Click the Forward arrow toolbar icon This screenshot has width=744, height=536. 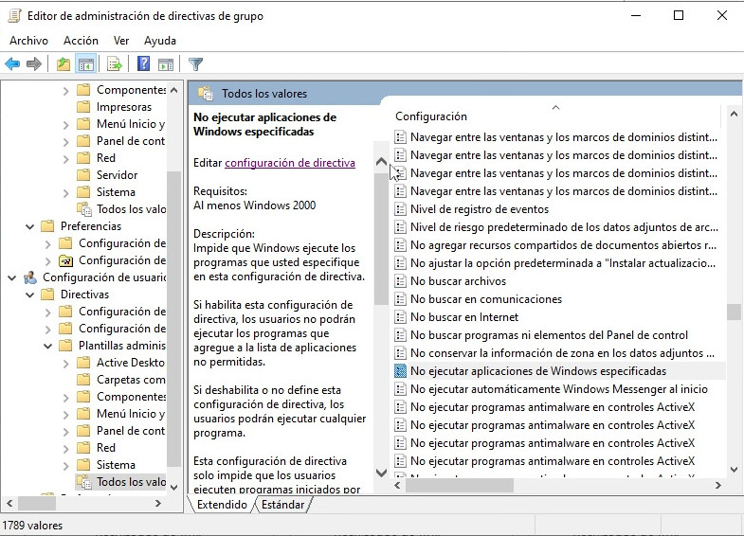coord(34,64)
